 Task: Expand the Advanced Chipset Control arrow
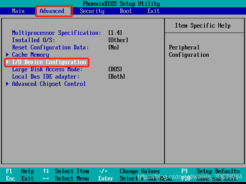tap(7, 84)
